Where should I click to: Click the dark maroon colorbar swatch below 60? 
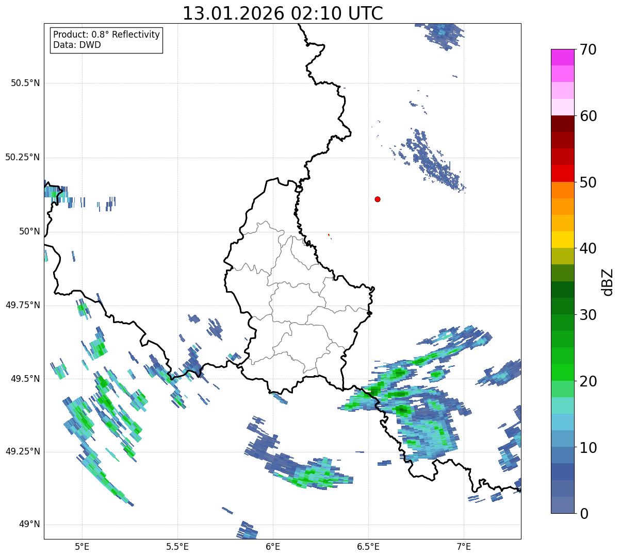coord(562,124)
